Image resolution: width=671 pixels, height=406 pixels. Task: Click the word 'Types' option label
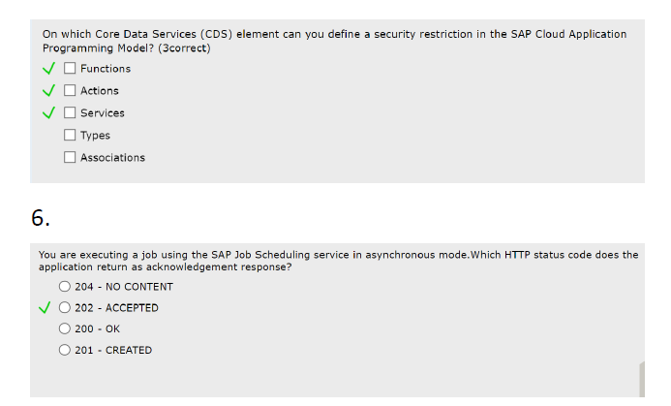coord(95,136)
